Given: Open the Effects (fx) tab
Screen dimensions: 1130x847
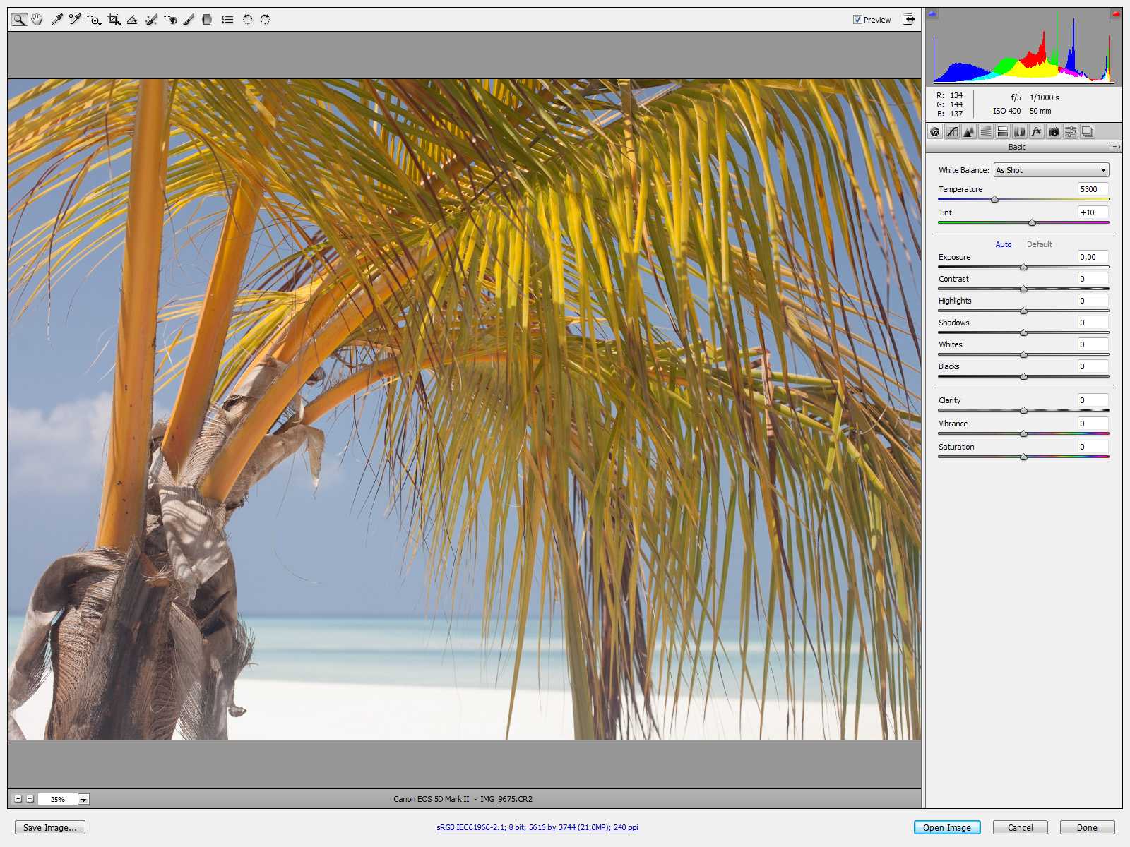Looking at the screenshot, I should [x=1037, y=132].
